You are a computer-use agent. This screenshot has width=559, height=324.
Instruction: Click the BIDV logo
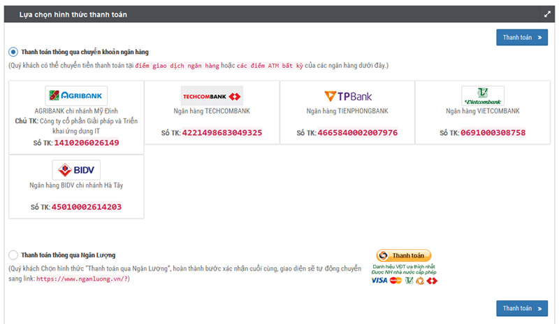tap(76, 169)
